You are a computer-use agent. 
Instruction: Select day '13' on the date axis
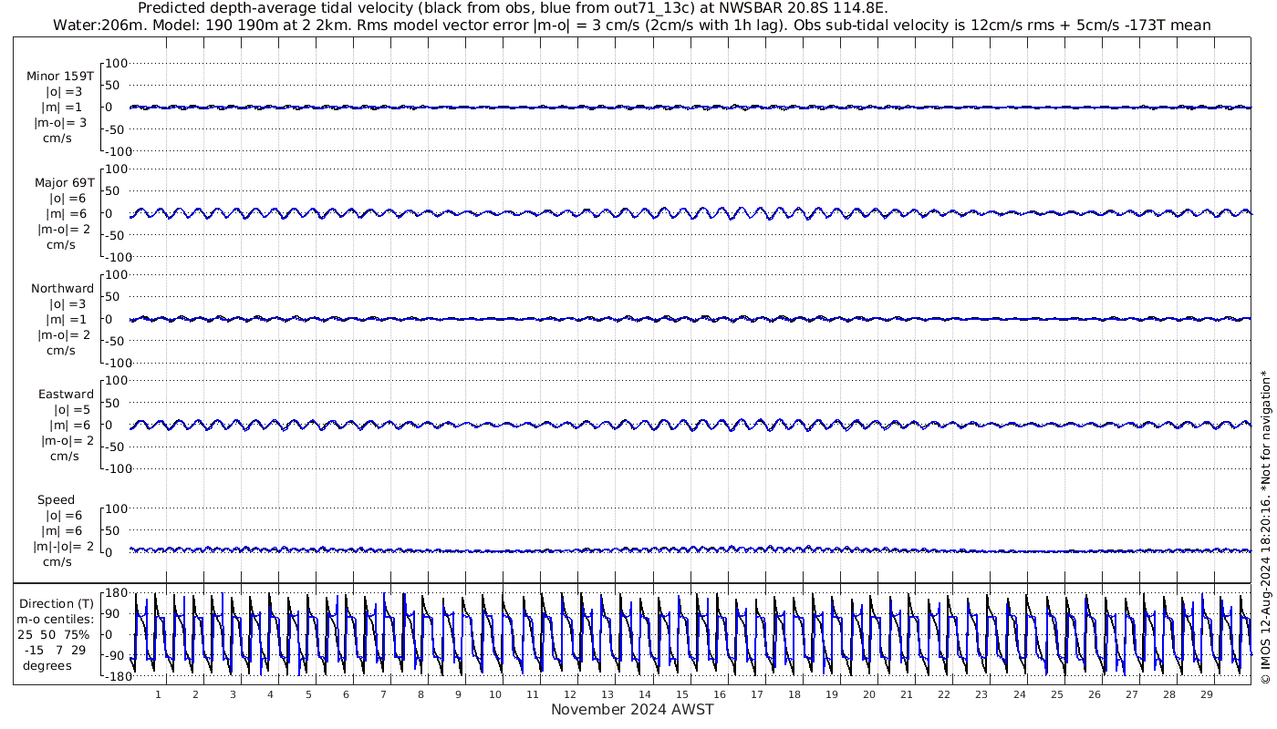point(607,694)
